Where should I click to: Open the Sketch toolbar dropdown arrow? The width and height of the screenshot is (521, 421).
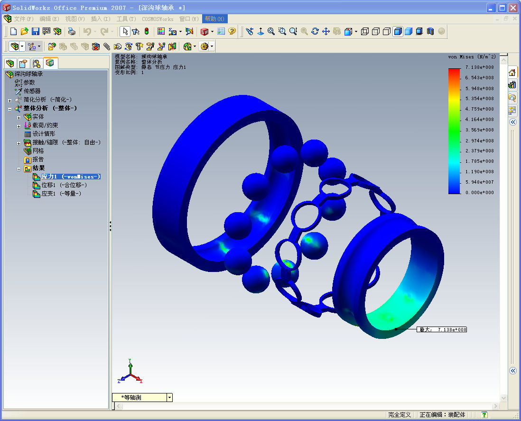(x=39, y=47)
